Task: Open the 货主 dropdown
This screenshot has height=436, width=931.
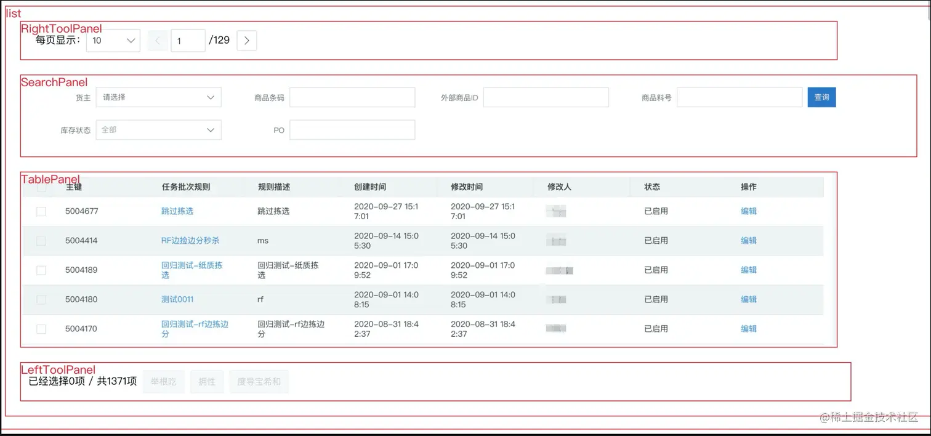Action: click(x=158, y=97)
